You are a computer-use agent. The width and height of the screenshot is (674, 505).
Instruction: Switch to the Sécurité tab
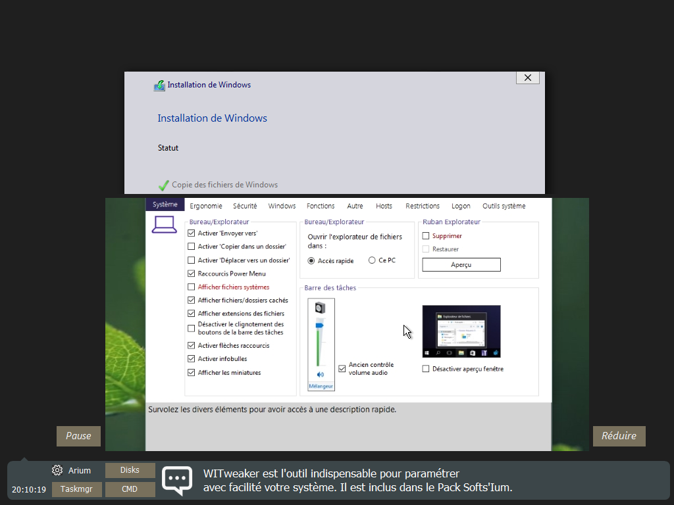click(245, 206)
